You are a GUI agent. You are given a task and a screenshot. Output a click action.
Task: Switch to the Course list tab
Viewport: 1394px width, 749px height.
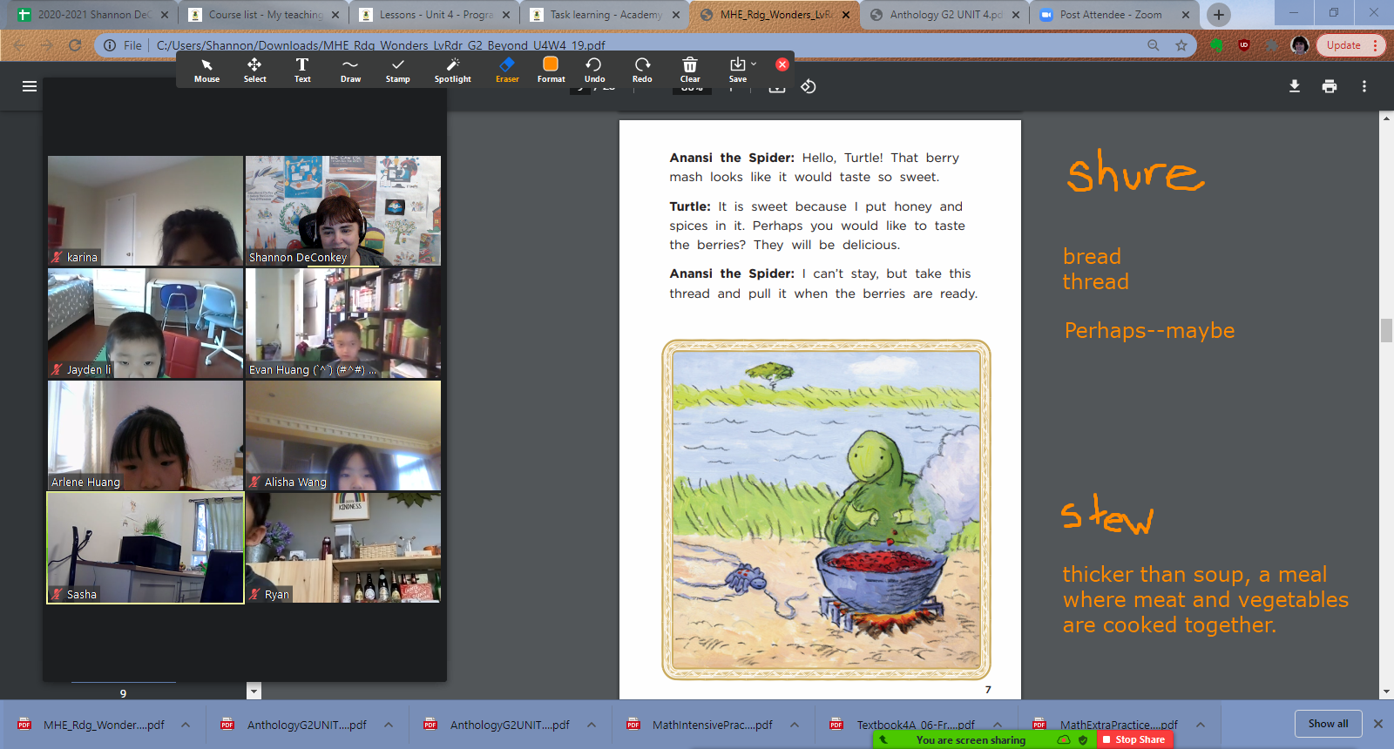(262, 15)
